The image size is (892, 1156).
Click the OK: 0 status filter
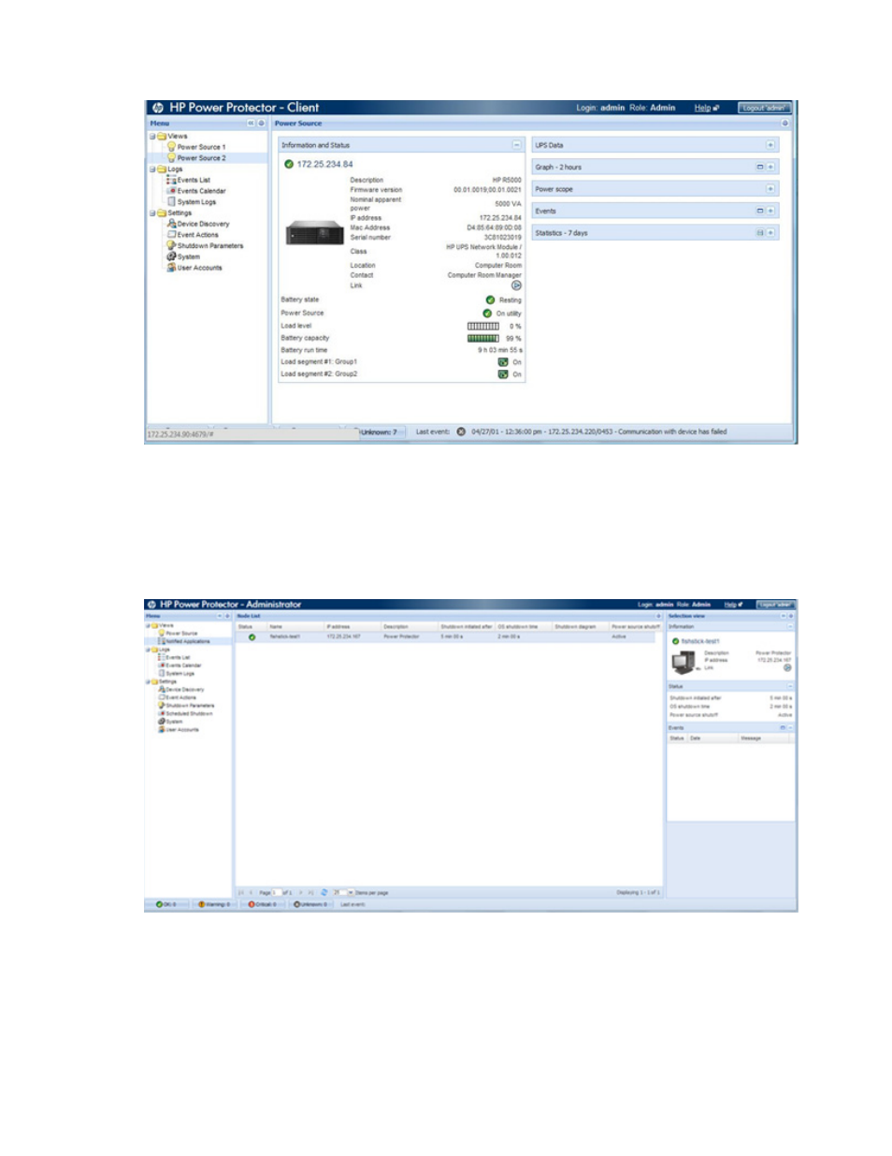[166, 905]
